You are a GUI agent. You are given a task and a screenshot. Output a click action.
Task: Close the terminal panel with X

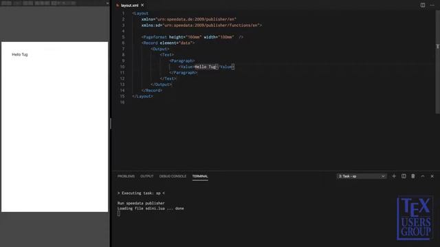pyautogui.click(x=432, y=176)
